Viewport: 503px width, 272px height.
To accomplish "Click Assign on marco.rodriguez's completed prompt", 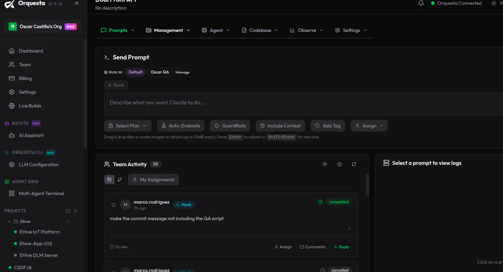I will tap(283, 247).
